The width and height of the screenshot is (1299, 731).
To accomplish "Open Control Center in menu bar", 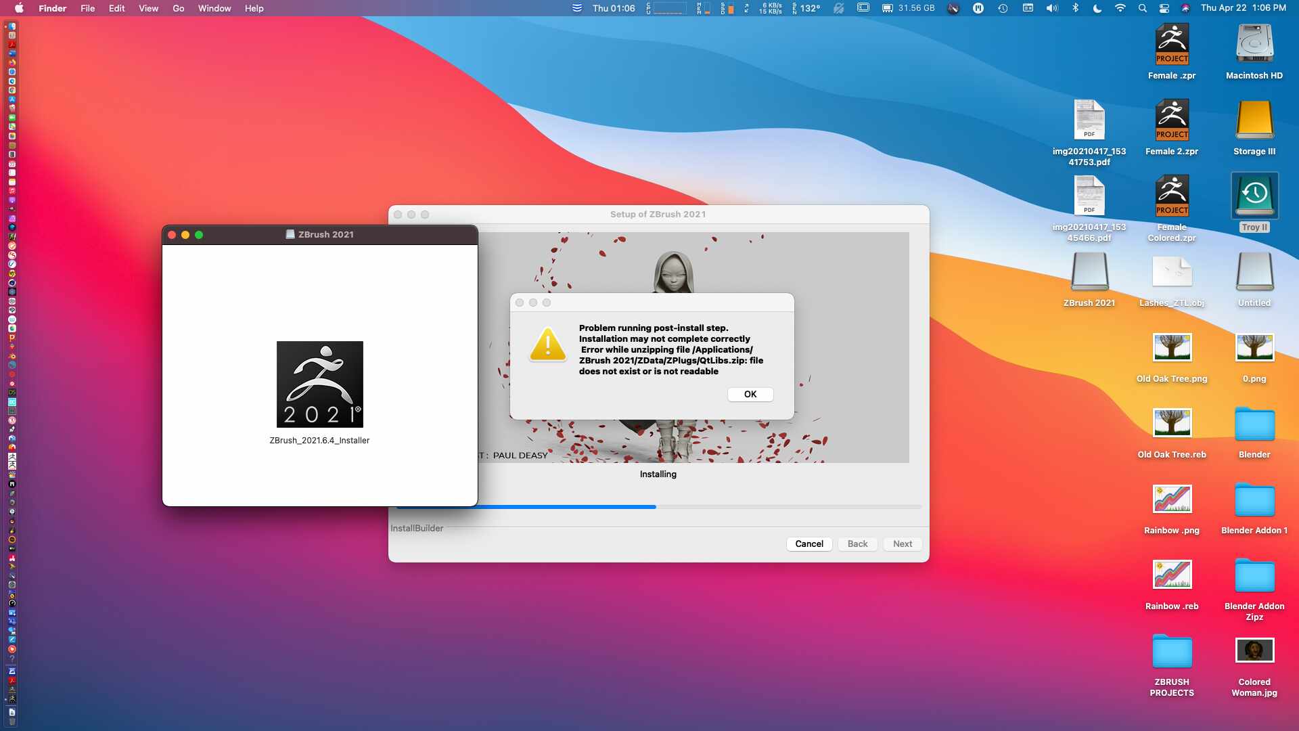I will pyautogui.click(x=1164, y=8).
